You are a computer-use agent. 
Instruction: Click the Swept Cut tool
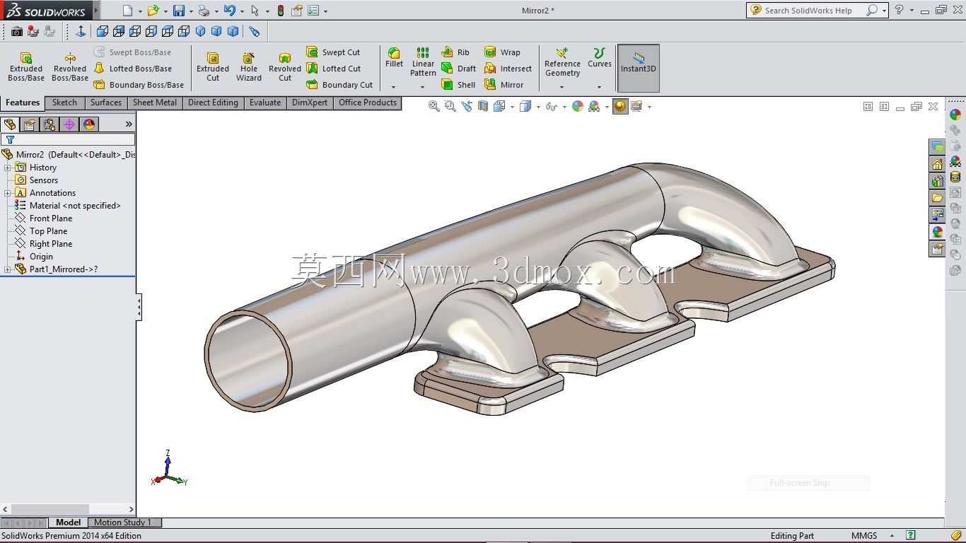point(333,52)
